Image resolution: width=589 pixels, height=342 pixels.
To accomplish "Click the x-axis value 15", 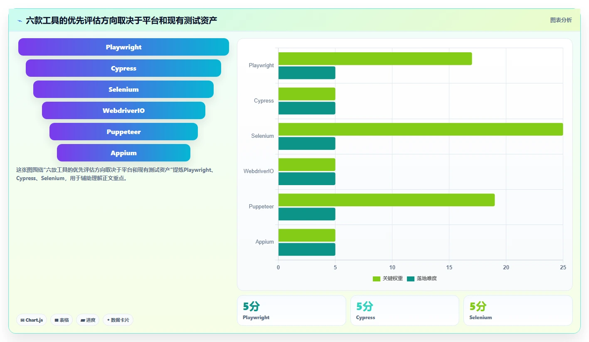I will coord(449,267).
